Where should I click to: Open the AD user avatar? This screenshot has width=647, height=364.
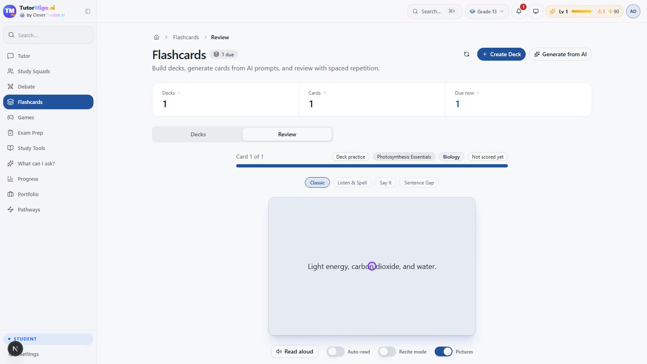pos(633,11)
